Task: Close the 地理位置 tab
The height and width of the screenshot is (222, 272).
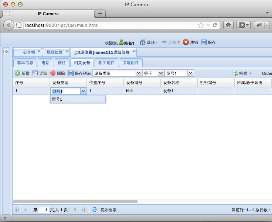Action: (x=67, y=52)
